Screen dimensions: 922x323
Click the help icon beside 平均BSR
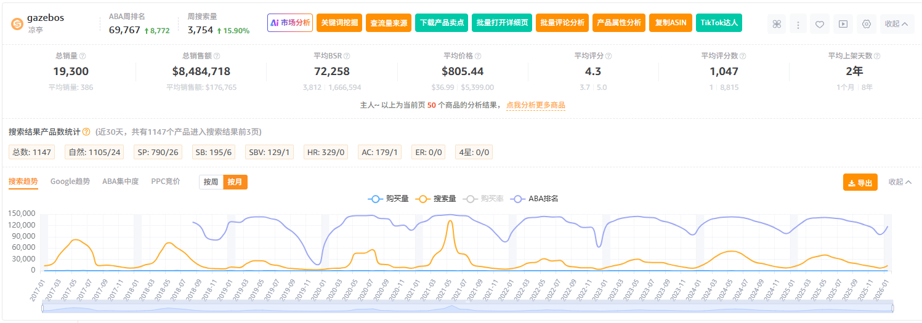click(x=347, y=56)
